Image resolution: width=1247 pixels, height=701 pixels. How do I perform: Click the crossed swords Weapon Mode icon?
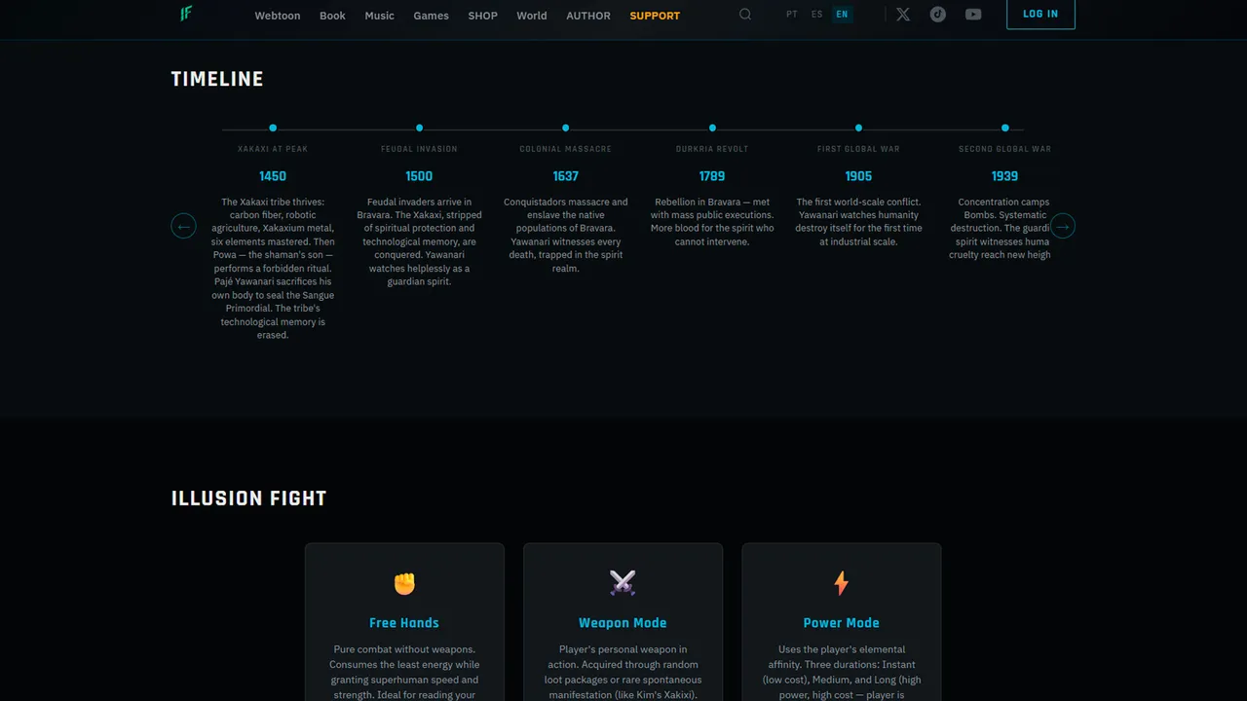pos(623,583)
